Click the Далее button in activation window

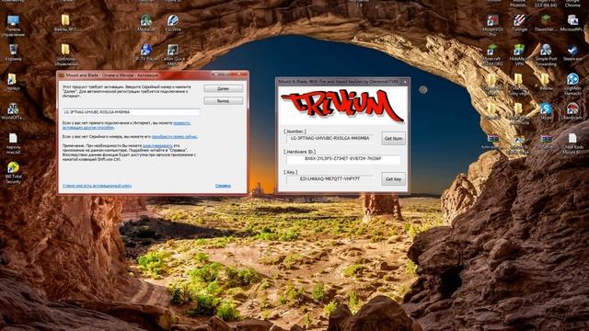(223, 88)
